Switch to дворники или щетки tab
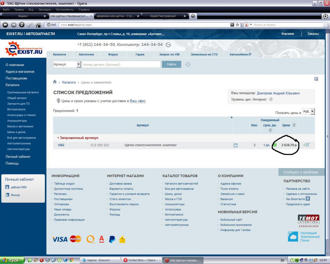 pos(116,16)
